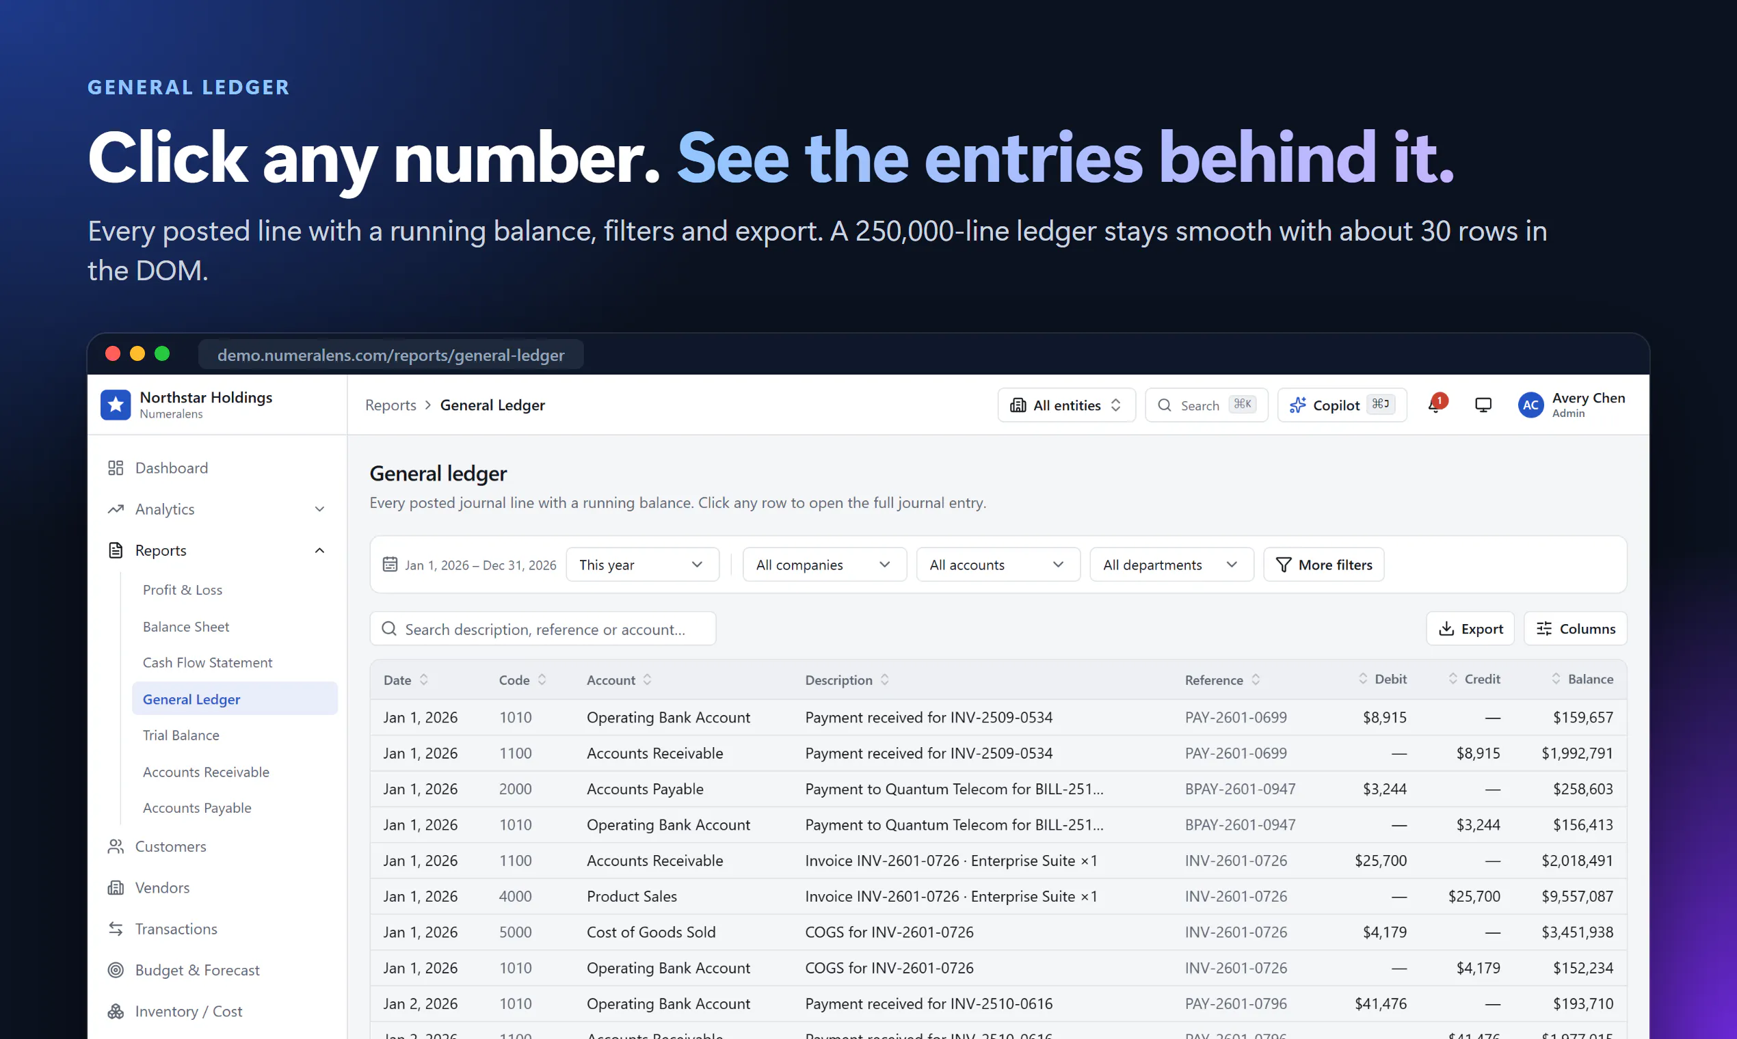The width and height of the screenshot is (1737, 1039).
Task: Click balance $1,992,791
Action: click(1576, 753)
